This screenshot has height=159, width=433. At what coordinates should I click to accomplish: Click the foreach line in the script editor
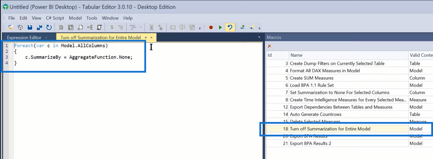click(x=61, y=46)
